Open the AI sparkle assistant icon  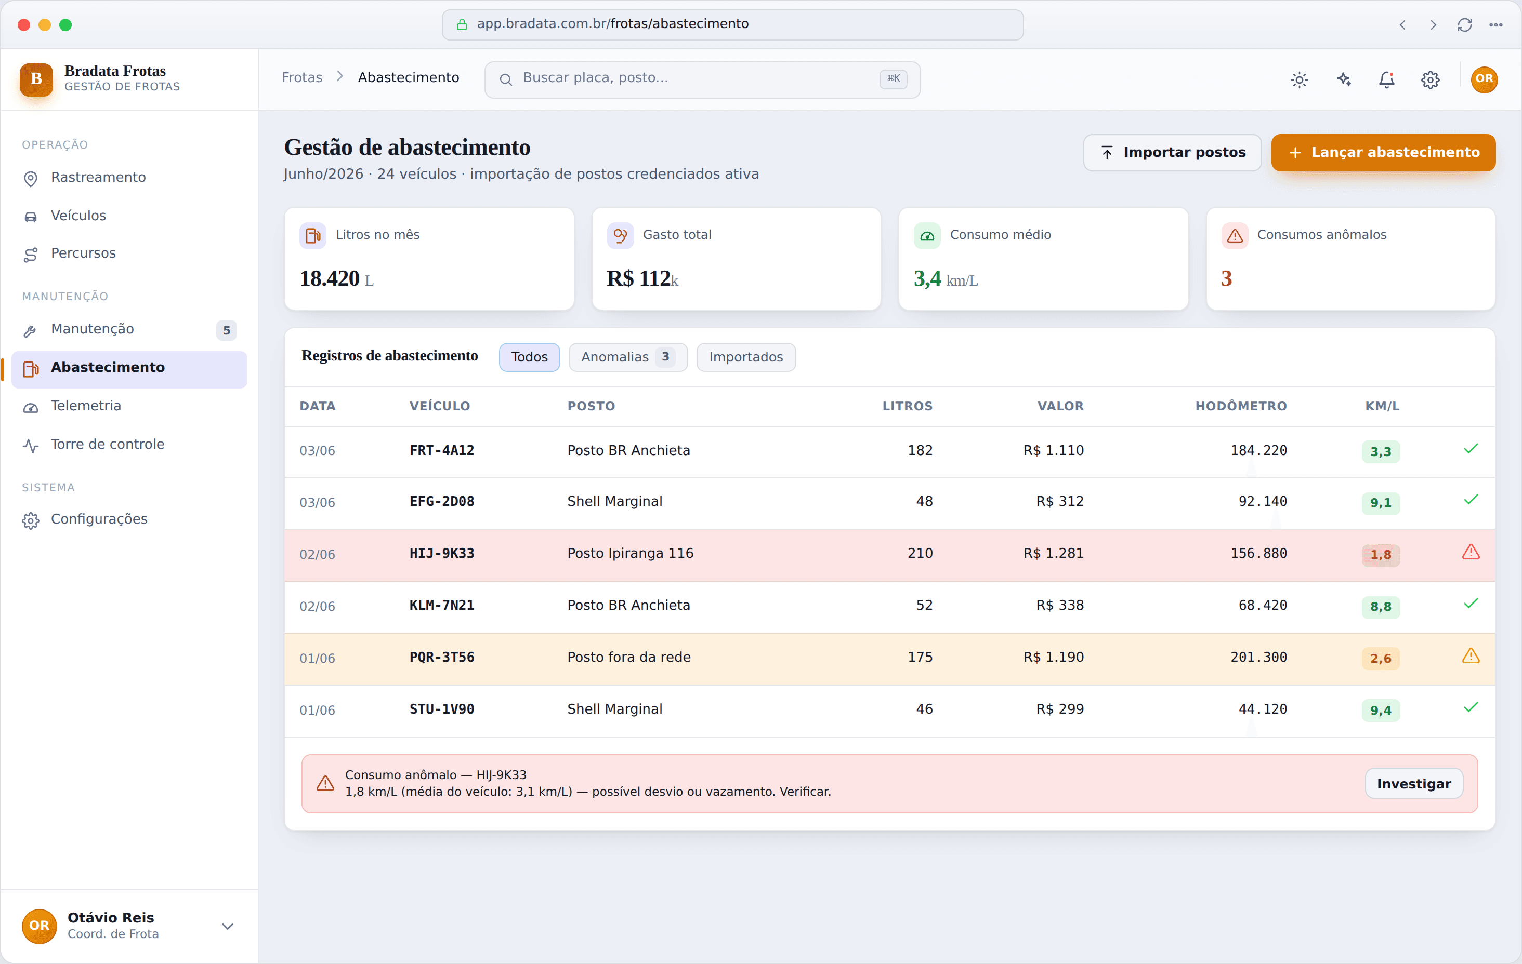(x=1343, y=79)
